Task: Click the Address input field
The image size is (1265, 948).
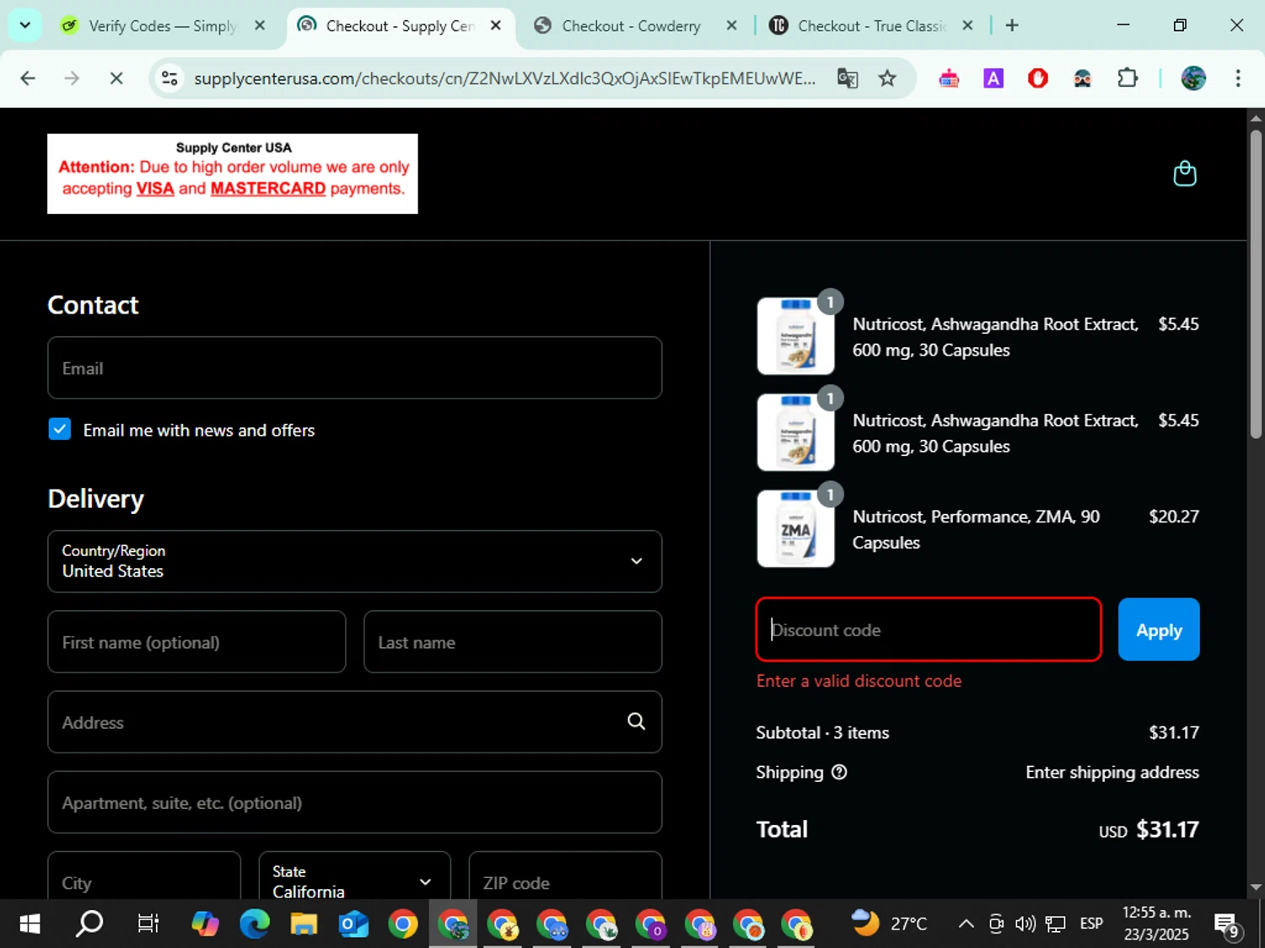Action: pos(354,722)
